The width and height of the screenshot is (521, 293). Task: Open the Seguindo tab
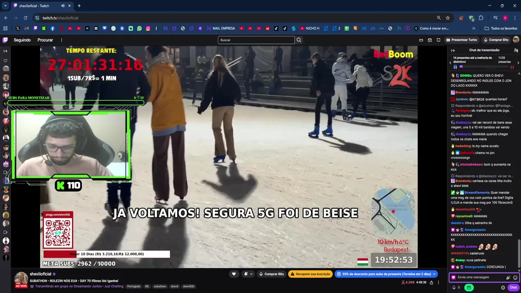tap(22, 40)
